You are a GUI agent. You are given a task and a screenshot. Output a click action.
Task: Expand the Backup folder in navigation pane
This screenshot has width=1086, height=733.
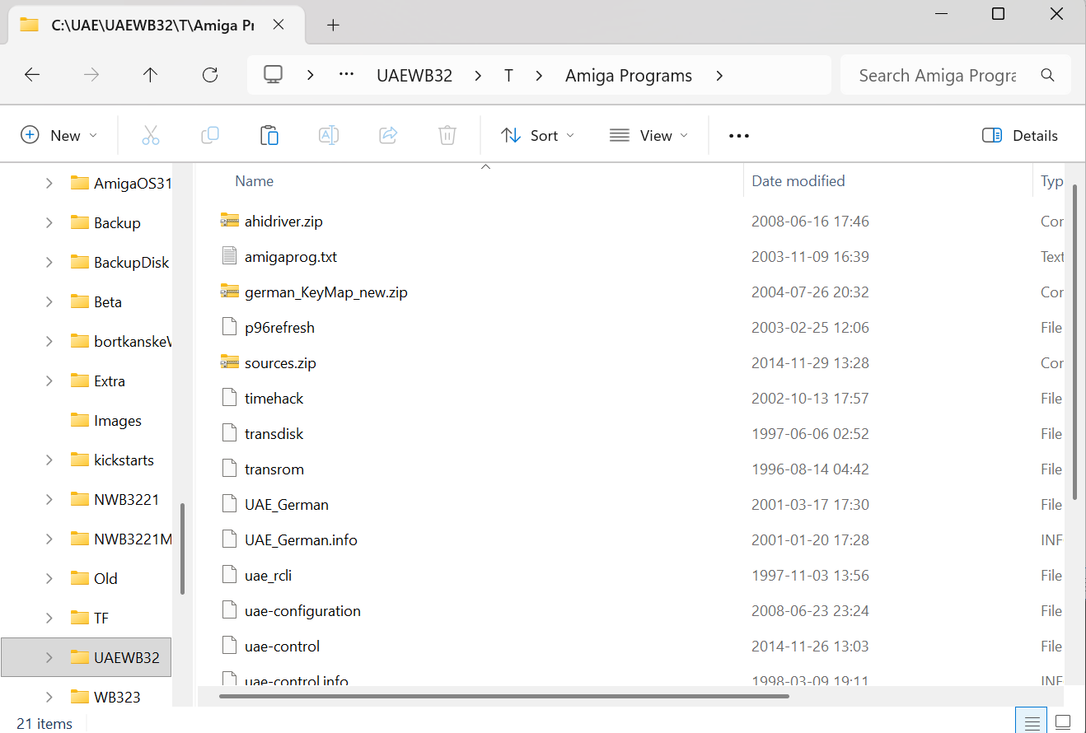point(49,223)
